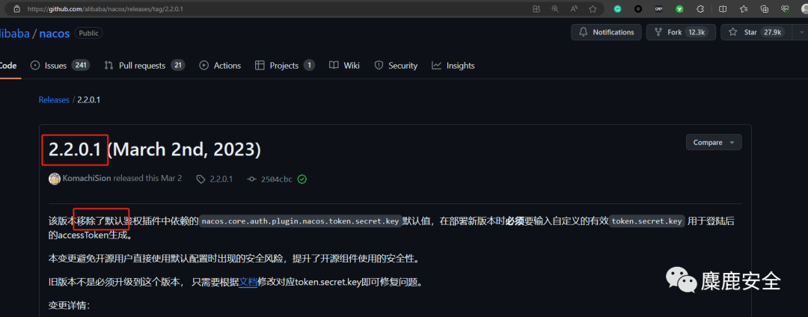Open the Insights tab
The width and height of the screenshot is (808, 317).
(453, 66)
